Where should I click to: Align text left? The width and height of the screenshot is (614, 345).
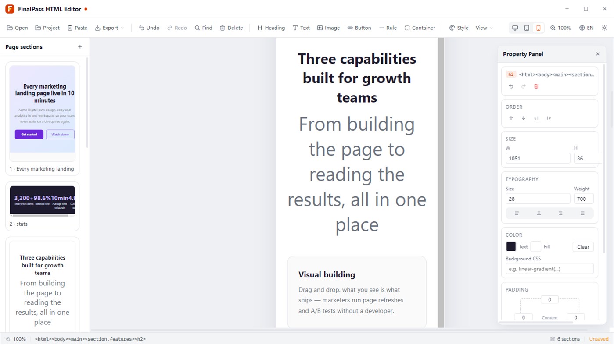517,213
